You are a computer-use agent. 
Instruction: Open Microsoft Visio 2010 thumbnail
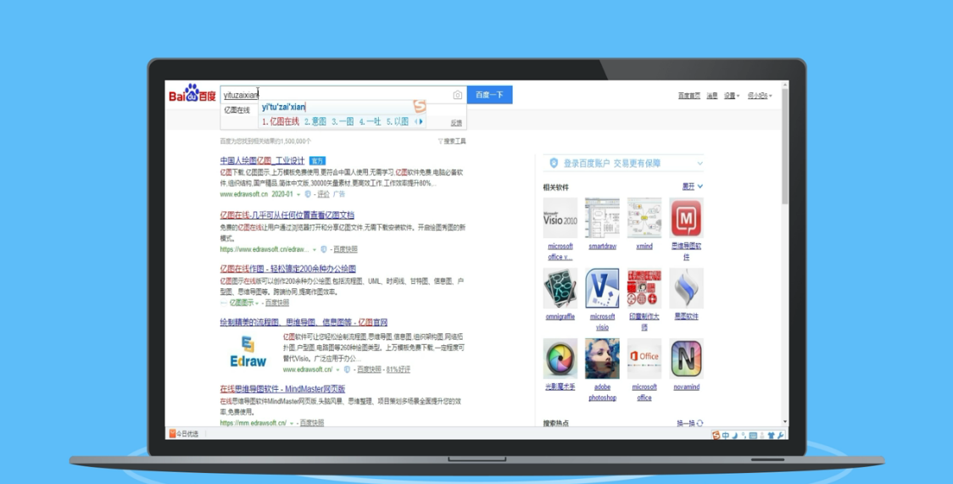pyautogui.click(x=560, y=217)
